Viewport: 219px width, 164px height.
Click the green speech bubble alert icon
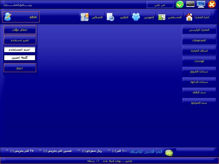pyautogui.click(x=169, y=153)
